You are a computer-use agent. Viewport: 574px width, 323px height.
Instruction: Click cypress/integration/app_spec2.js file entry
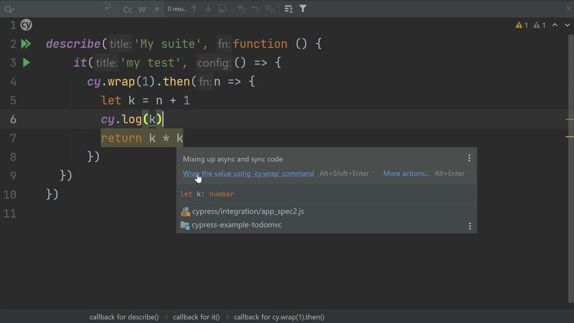click(248, 211)
